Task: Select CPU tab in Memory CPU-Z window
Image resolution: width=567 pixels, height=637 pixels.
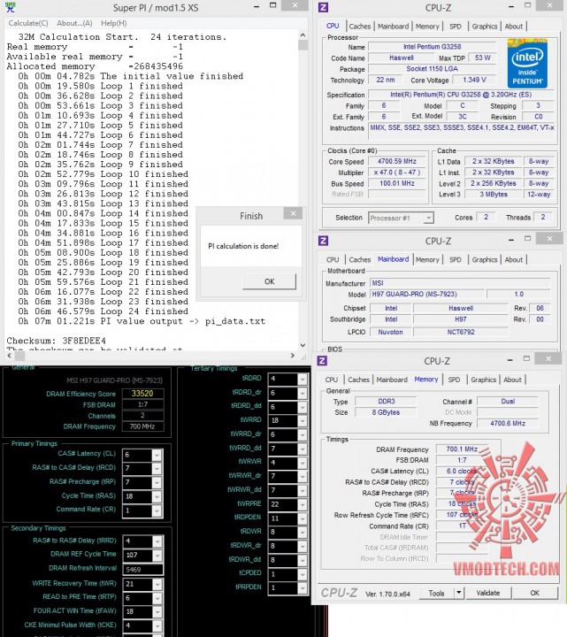Action: [x=332, y=380]
